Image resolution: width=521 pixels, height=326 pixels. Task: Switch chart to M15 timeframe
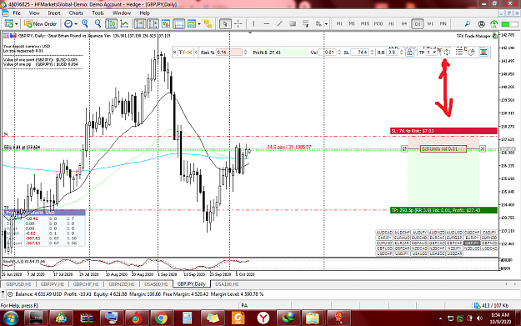pyautogui.click(x=365, y=24)
